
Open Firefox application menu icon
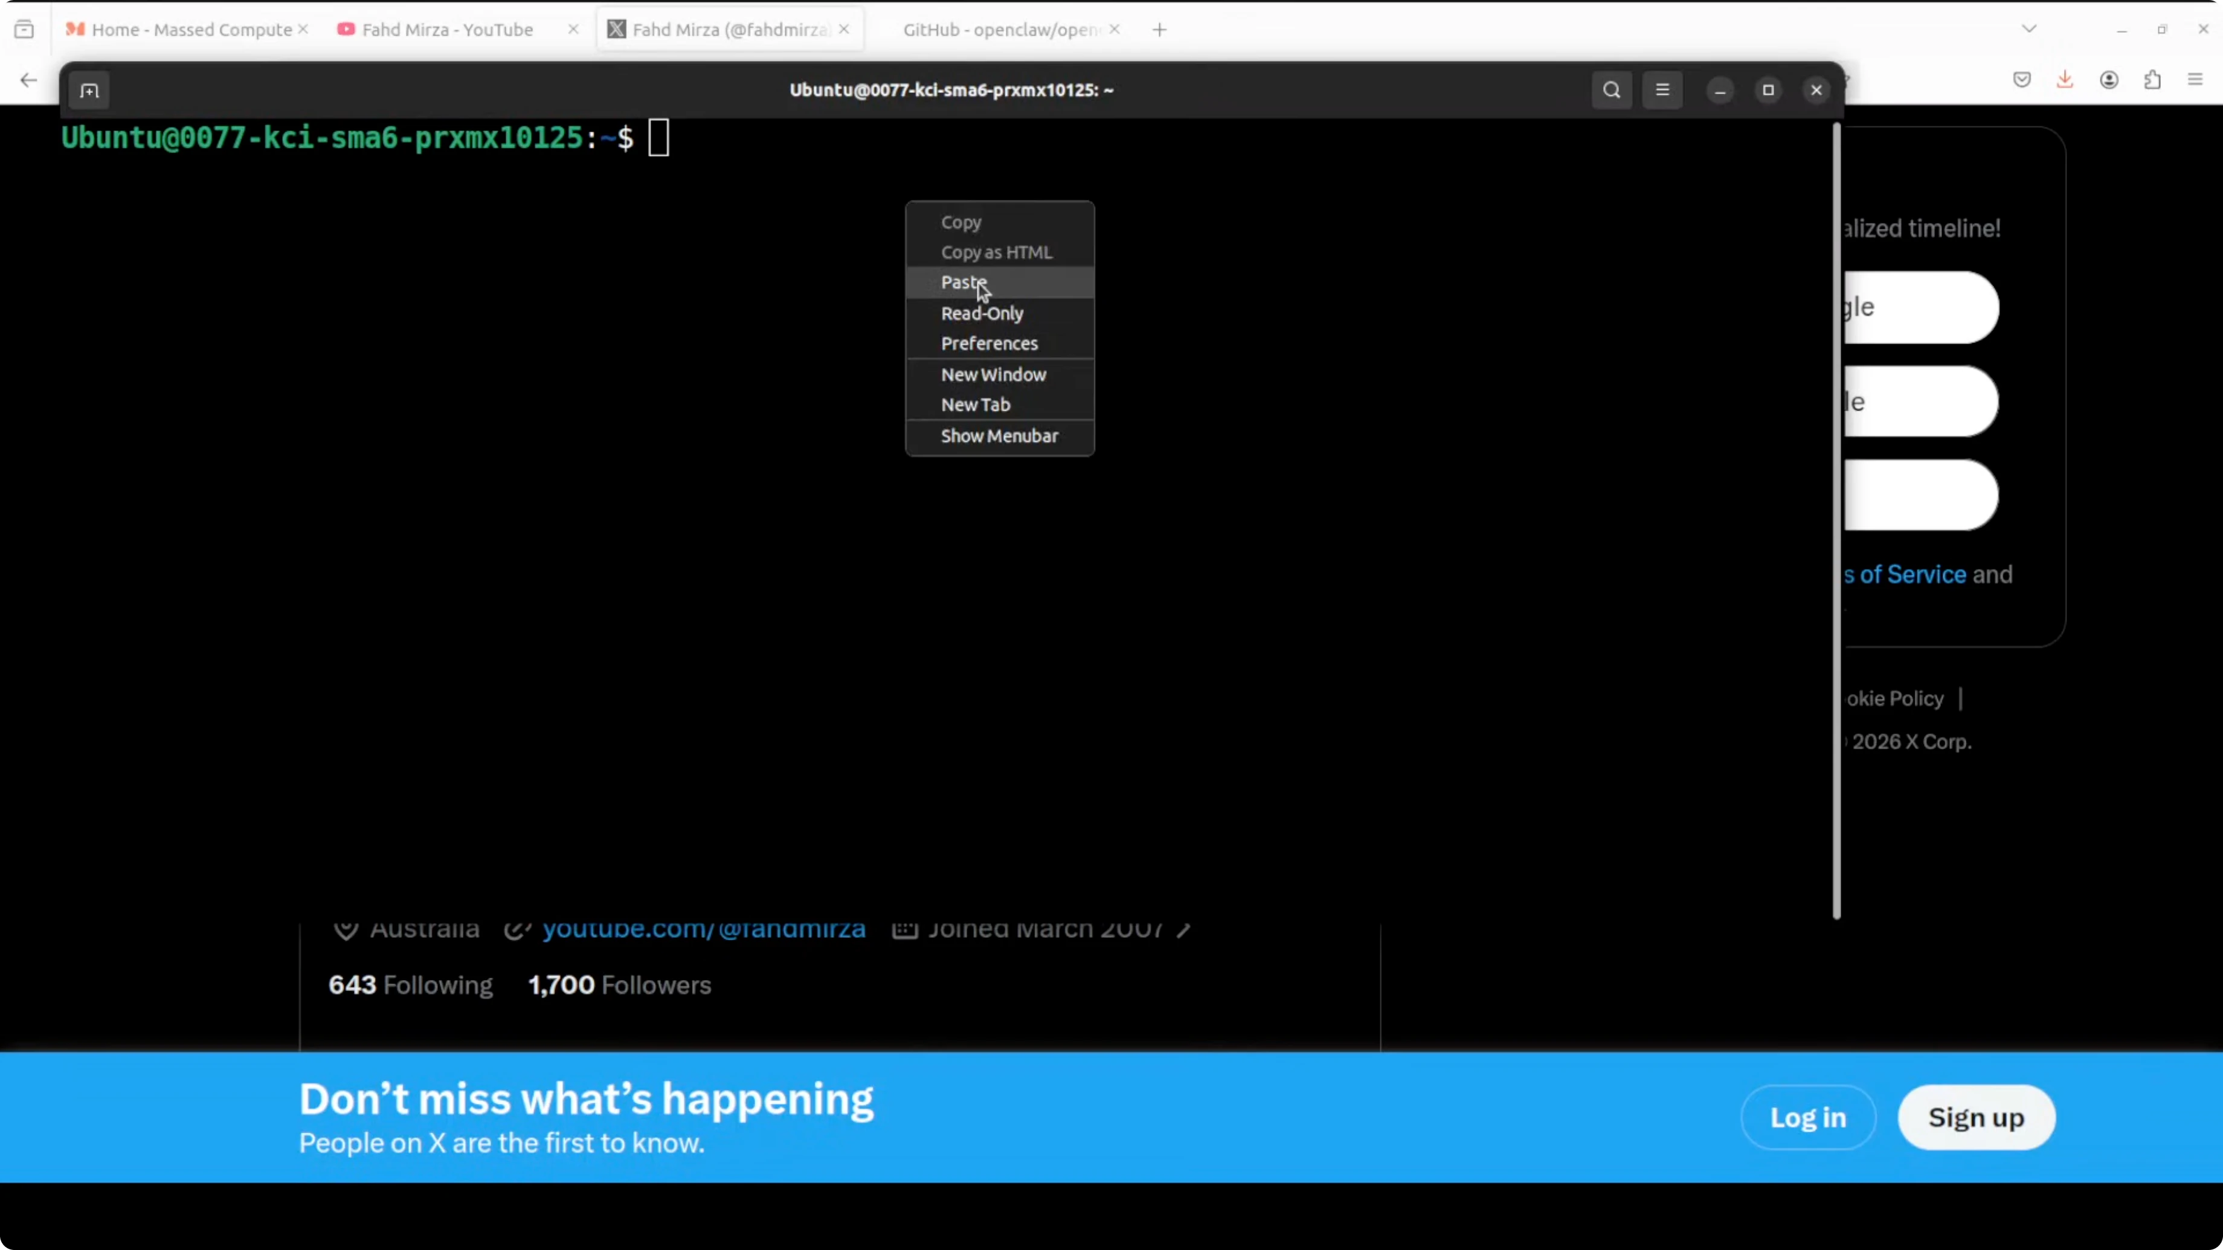click(x=2195, y=80)
